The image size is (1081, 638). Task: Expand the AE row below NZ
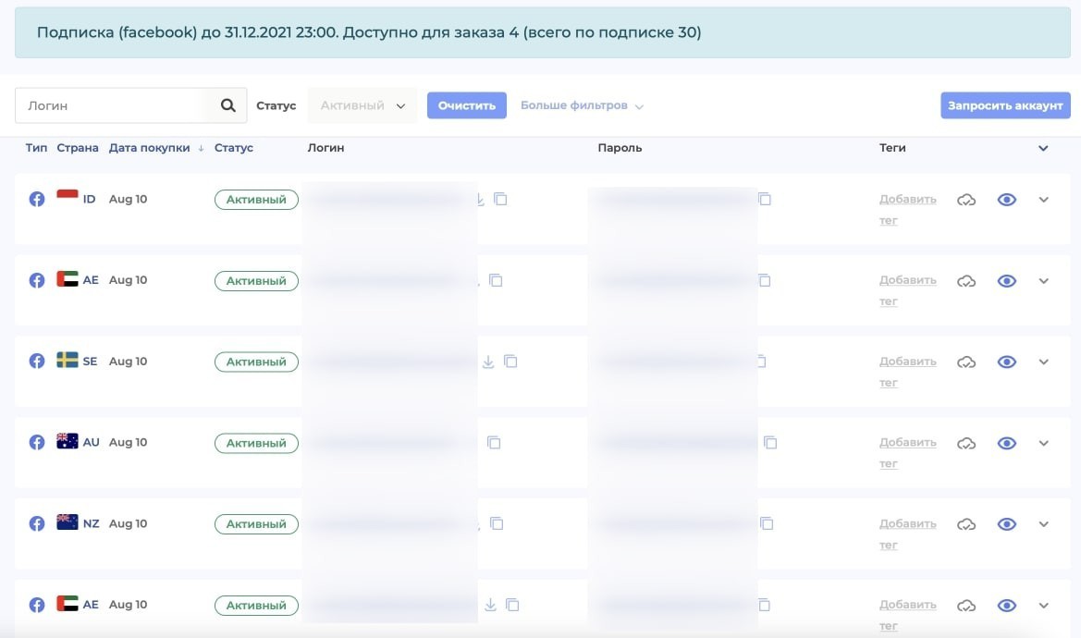tap(1043, 606)
